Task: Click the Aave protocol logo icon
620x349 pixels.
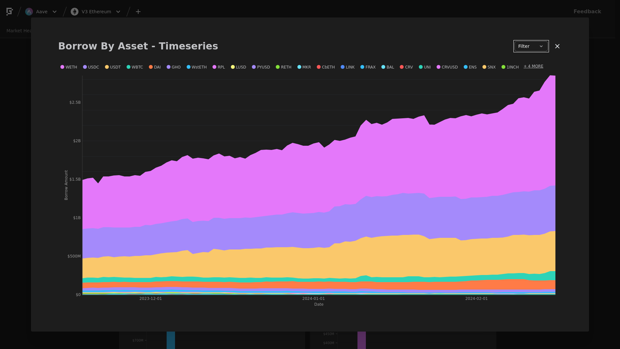Action: [29, 12]
